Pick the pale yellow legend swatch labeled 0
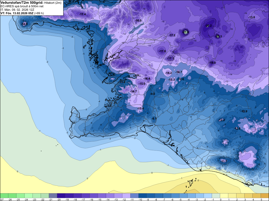The image size is (269, 201). point(224,196)
